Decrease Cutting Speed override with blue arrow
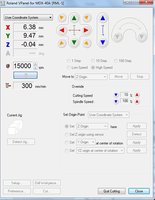Viewport: 155px width, 200px height. click(x=116, y=95)
